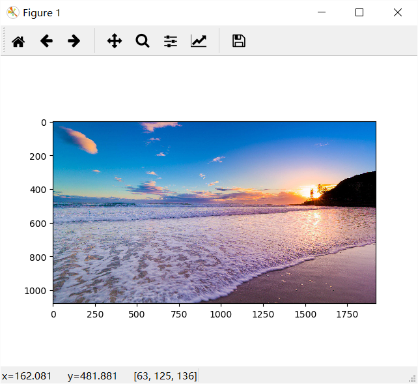Click the x-axis tick label 1250
Image resolution: width=418 pixels, height=384 pixels.
pyautogui.click(x=263, y=314)
